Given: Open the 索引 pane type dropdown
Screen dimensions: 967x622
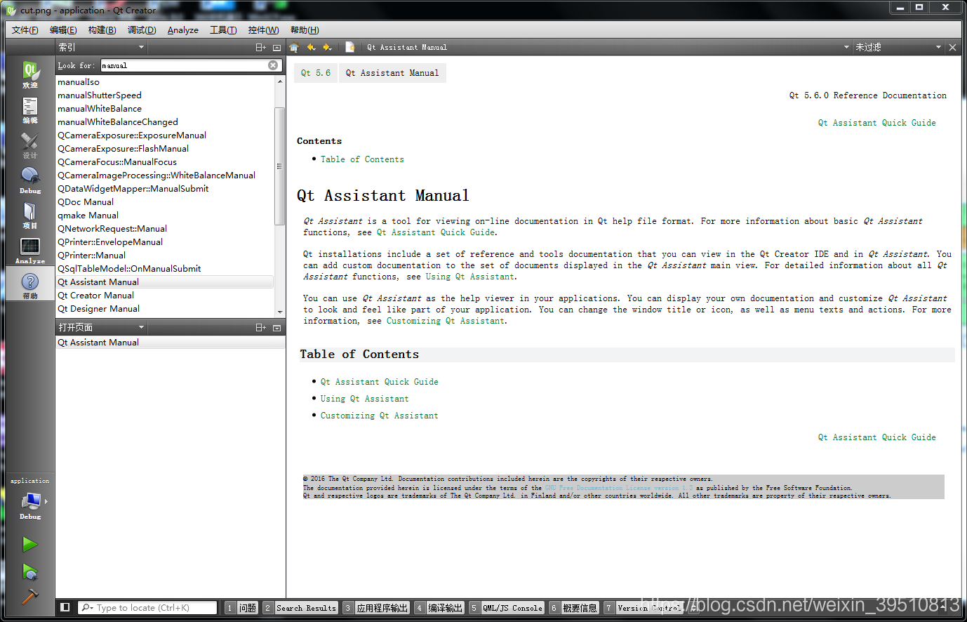Looking at the screenshot, I should (x=100, y=47).
